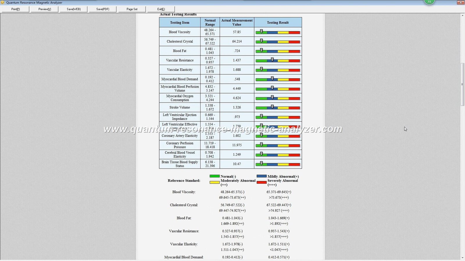Click Myocardial Oxygen Consumption result marker

tap(272, 96)
